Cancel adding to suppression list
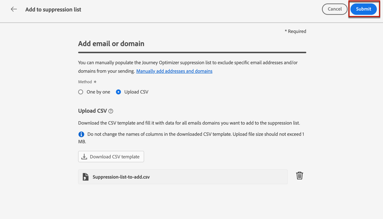This screenshot has height=219, width=383. pyautogui.click(x=335, y=9)
